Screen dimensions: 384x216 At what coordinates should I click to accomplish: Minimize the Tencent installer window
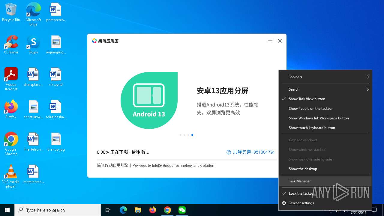(270, 41)
